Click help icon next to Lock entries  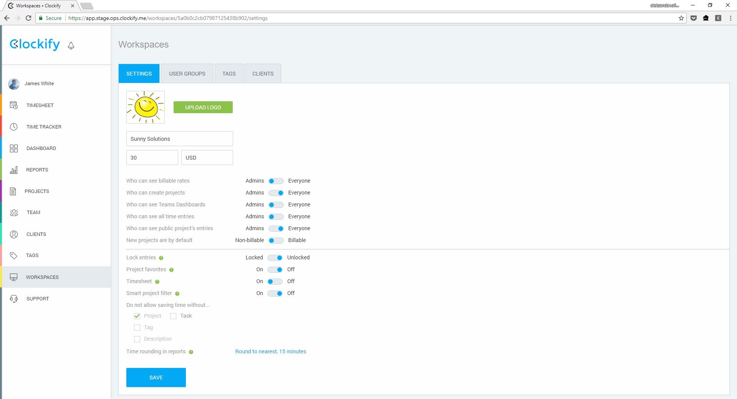pyautogui.click(x=161, y=258)
